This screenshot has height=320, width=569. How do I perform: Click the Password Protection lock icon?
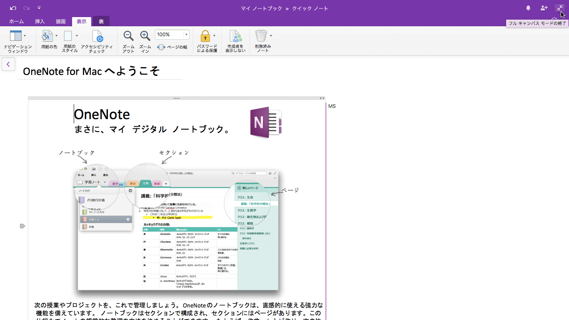coord(205,36)
